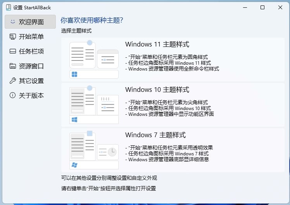
Task: Select the Windows 10 theme preview thumbnail
Action: click(x=94, y=105)
